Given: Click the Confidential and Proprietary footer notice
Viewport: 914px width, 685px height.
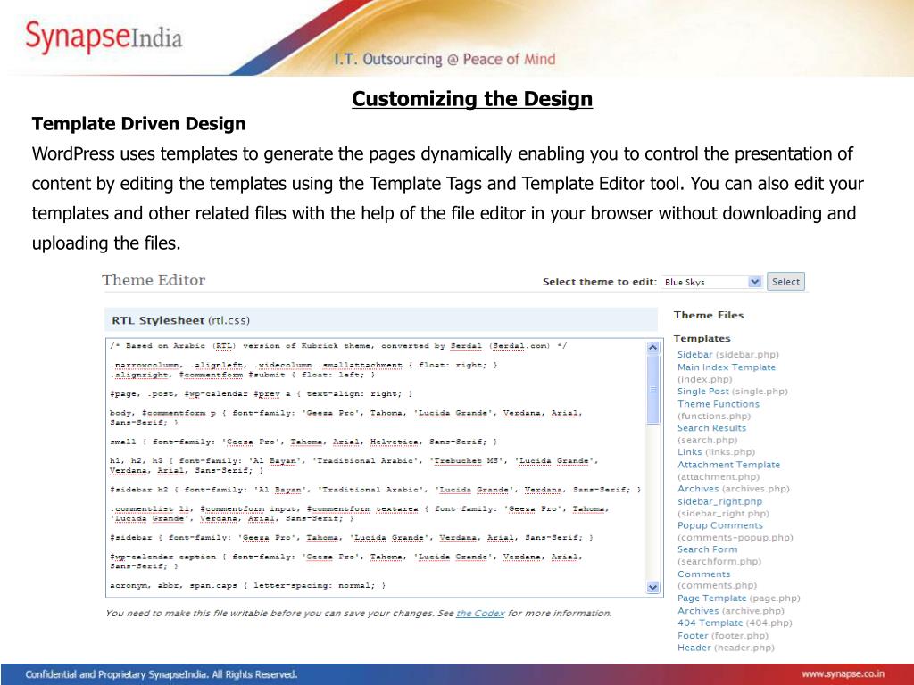Looking at the screenshot, I should point(161,674).
